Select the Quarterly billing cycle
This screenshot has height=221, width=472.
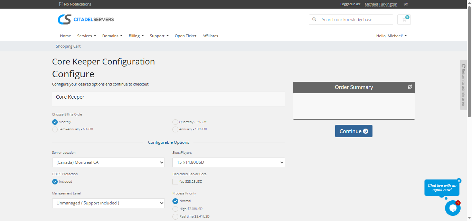coord(175,122)
